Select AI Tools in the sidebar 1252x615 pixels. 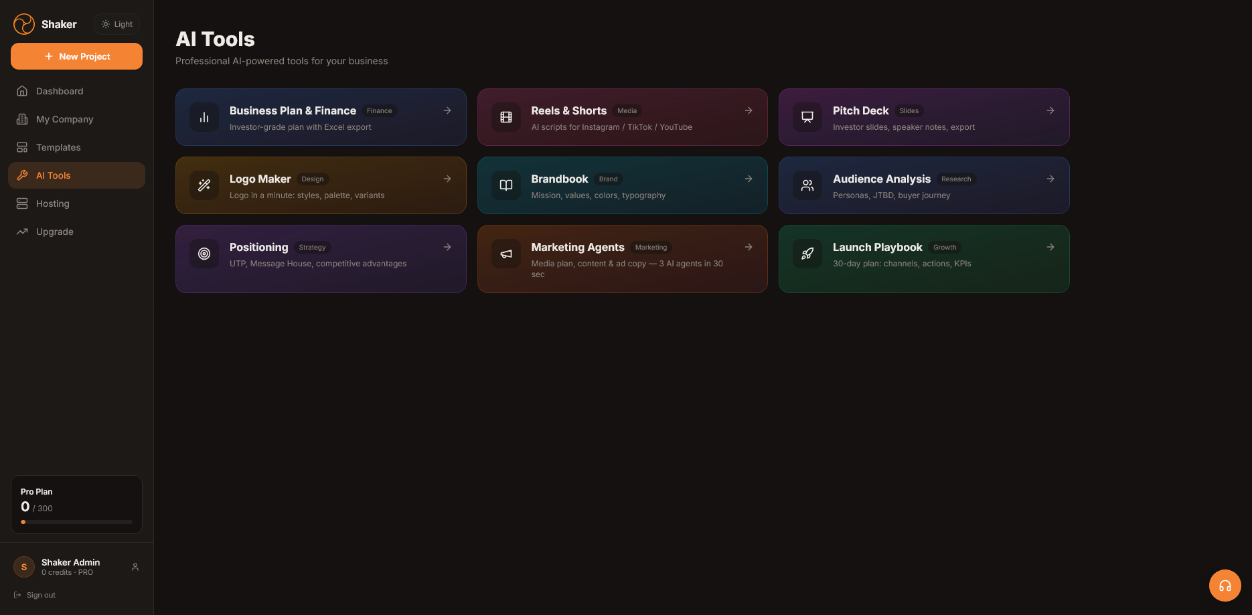tap(76, 175)
